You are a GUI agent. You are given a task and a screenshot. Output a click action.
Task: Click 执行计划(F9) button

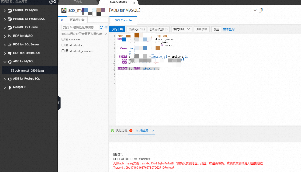(159, 29)
